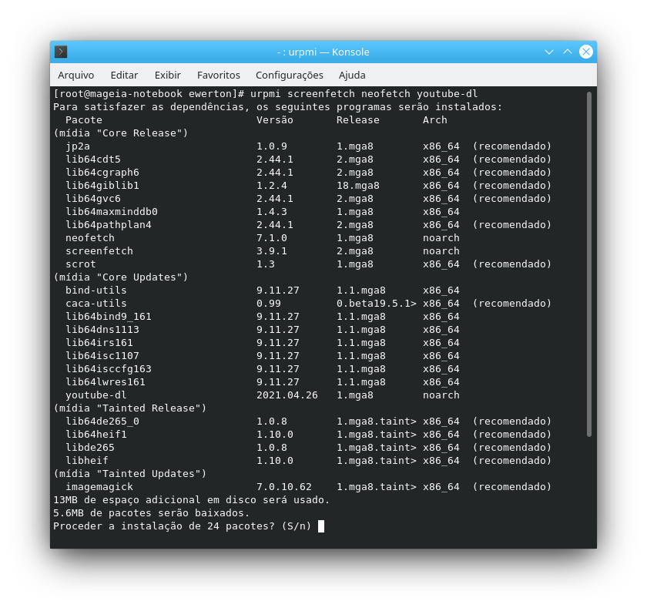Click the Pacote column header

[84, 120]
